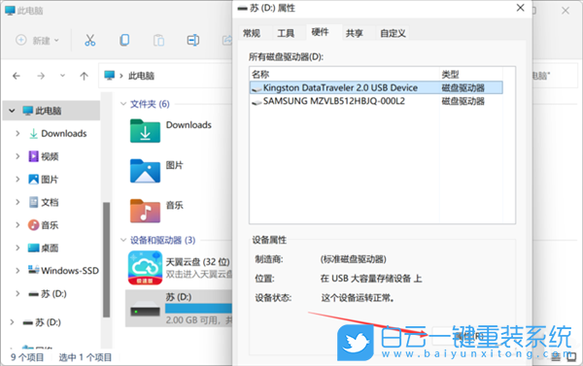
Task: Open recent locations dropdown chevron
Action: [62, 76]
